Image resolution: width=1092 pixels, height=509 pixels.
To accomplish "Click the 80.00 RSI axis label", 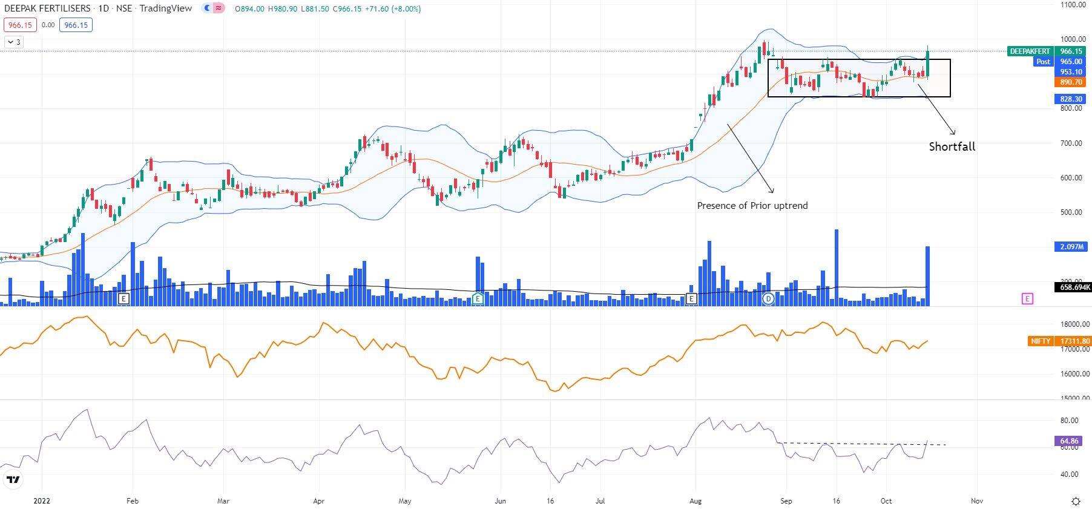I will click(x=1070, y=421).
